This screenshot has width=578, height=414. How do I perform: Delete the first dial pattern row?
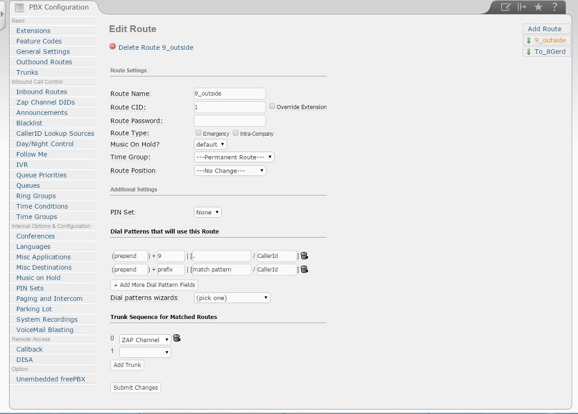click(304, 256)
